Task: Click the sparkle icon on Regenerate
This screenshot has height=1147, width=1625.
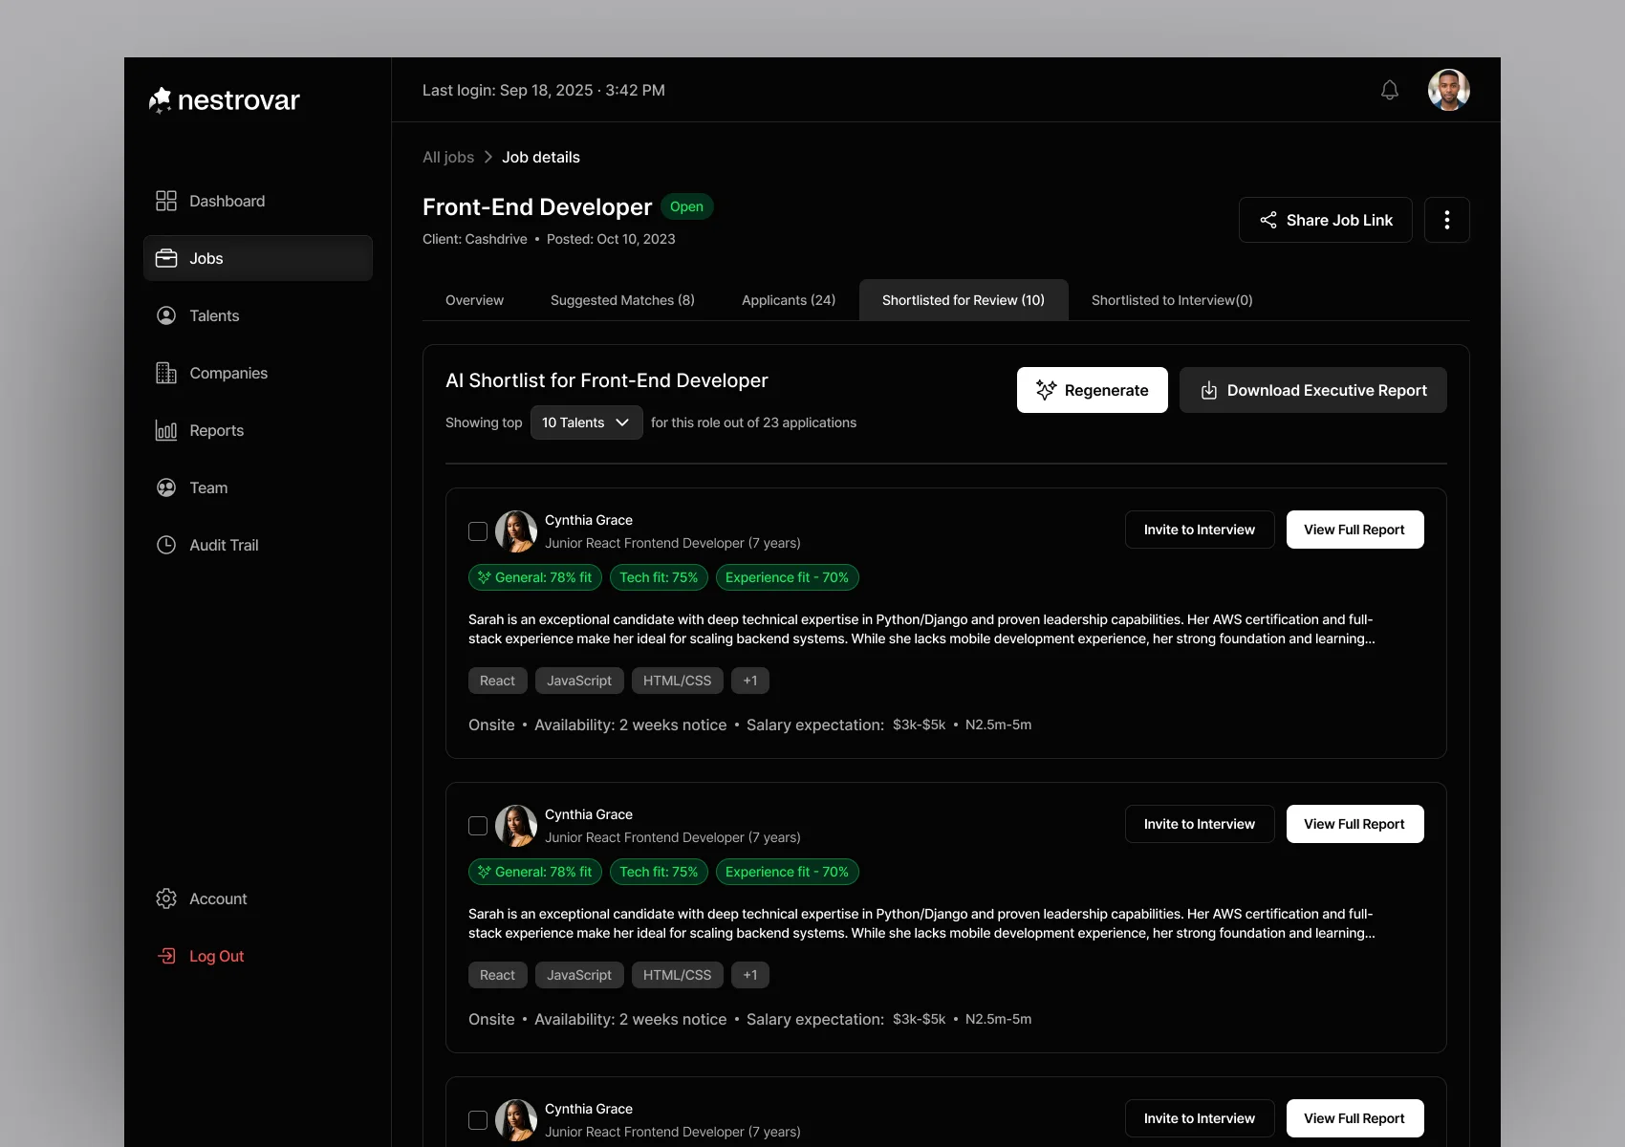Action: 1047,390
